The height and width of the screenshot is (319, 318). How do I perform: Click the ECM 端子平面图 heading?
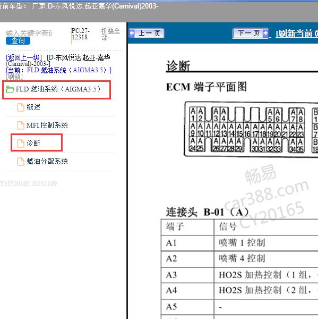[x=207, y=87]
